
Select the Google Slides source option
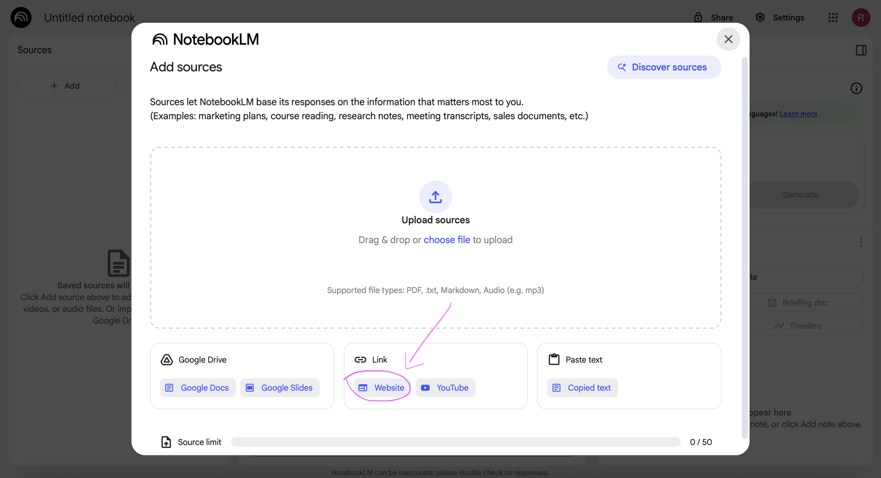tap(280, 388)
